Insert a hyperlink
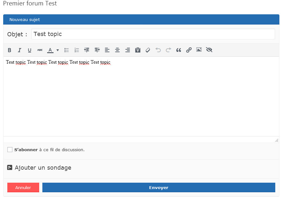This screenshot has width=281, height=197. [189, 50]
